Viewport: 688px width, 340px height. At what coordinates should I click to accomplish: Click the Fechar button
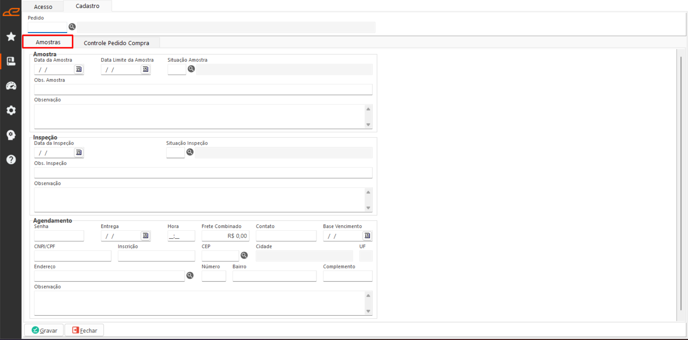pos(85,330)
